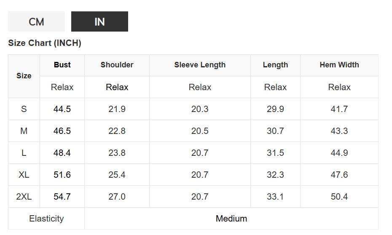Click the Sleeve Length column header
Screen dimensions: 392x235
200,65
